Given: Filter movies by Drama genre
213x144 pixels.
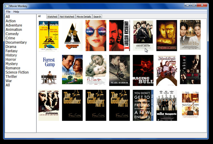Looking at the screenshot, I should [11, 46].
